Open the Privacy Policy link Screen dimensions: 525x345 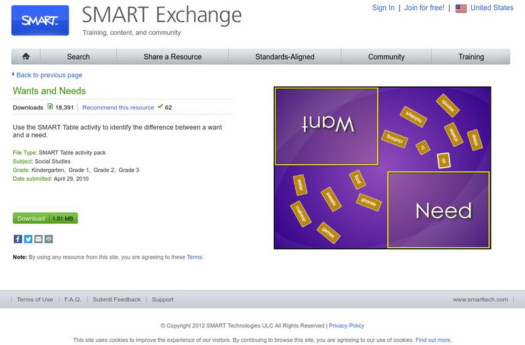(346, 325)
